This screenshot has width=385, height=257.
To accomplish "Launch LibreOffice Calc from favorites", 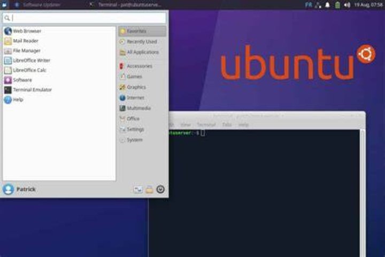I will 59,70.
